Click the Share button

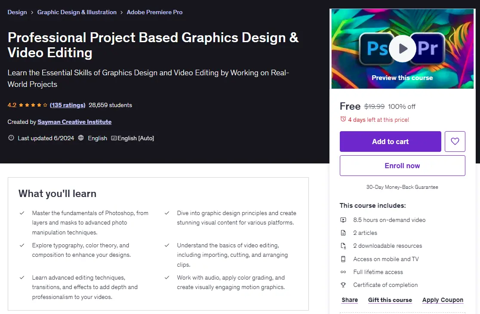tap(350, 300)
